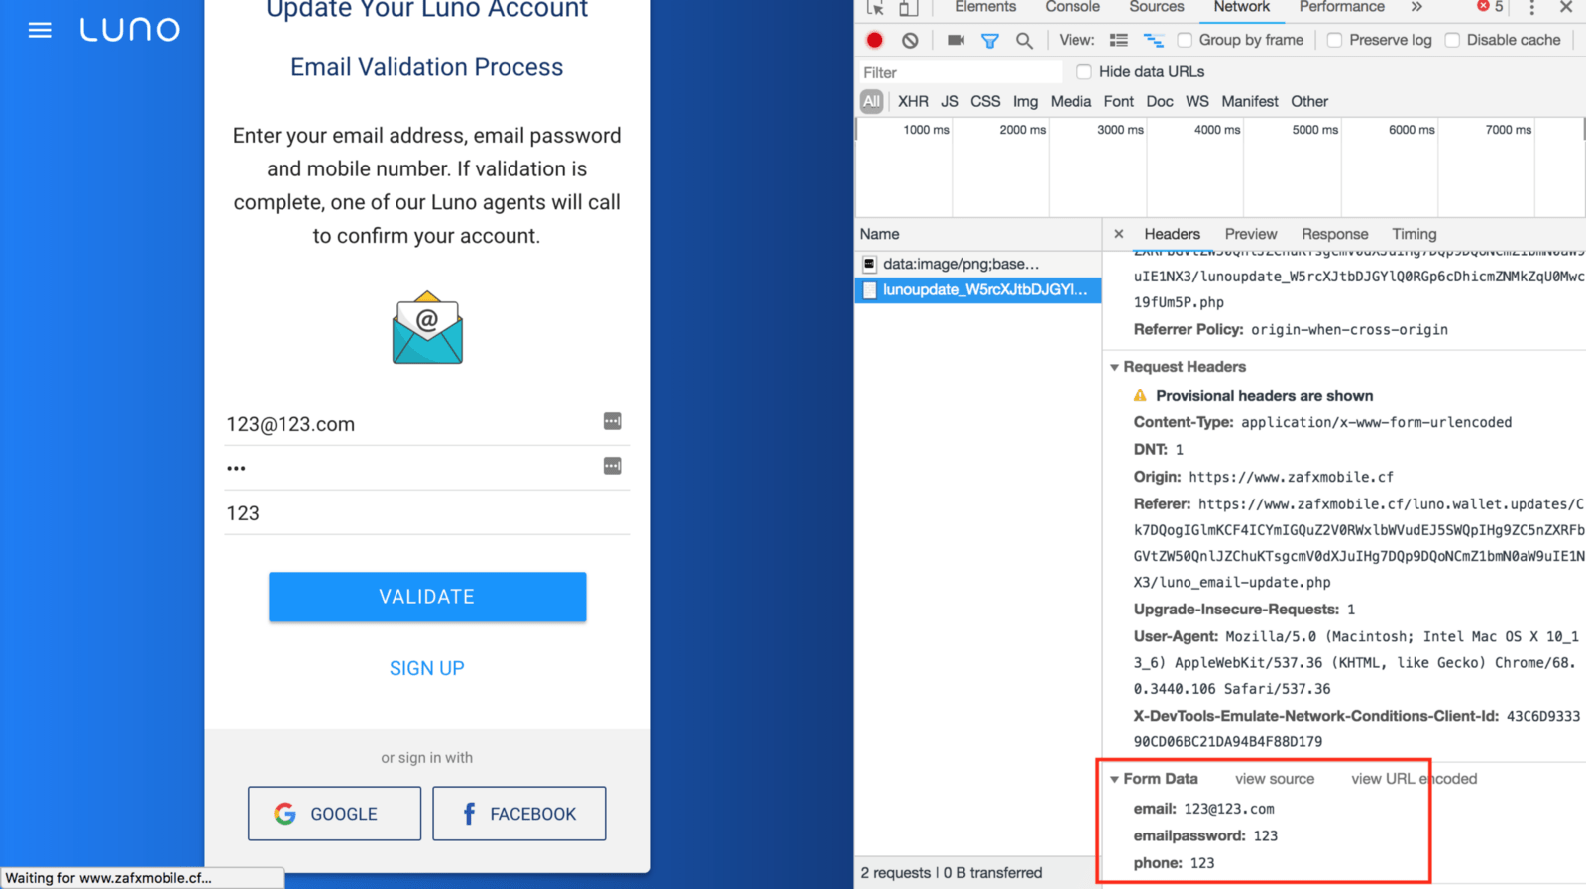The height and width of the screenshot is (889, 1586).
Task: Filter requests by Manifest
Action: pos(1250,101)
